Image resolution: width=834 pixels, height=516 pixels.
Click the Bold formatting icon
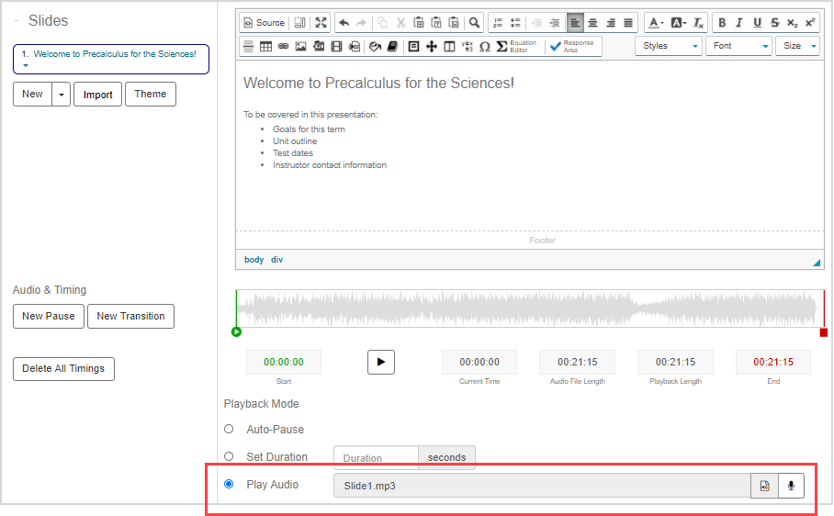click(x=722, y=23)
